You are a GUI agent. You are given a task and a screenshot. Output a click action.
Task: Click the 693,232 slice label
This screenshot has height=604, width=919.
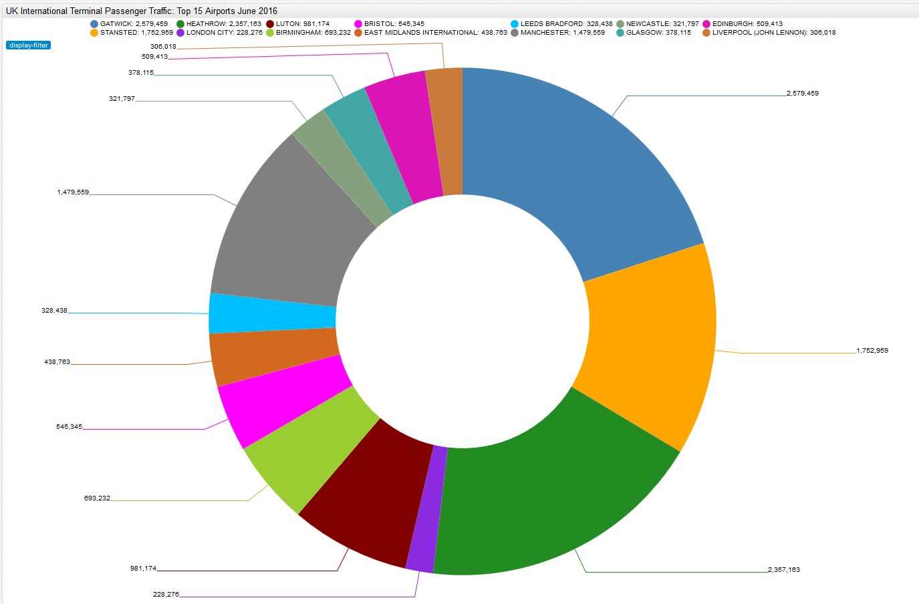[x=97, y=498]
